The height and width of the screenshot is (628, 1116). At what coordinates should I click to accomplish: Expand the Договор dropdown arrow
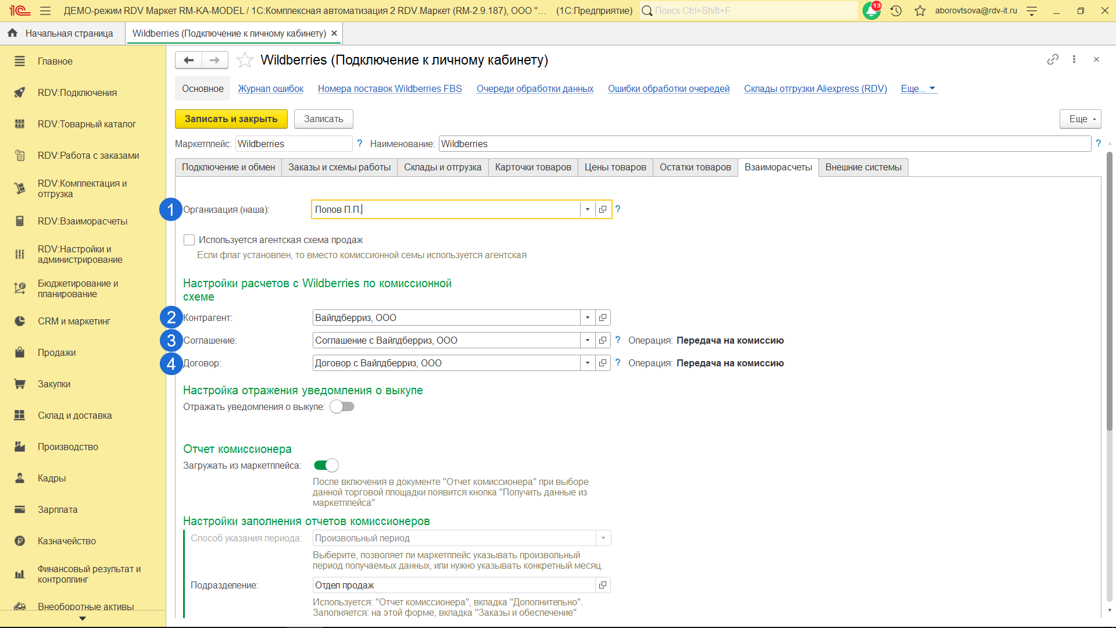[x=588, y=363]
